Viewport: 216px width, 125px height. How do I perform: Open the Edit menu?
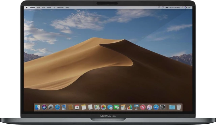(x=44, y=7)
